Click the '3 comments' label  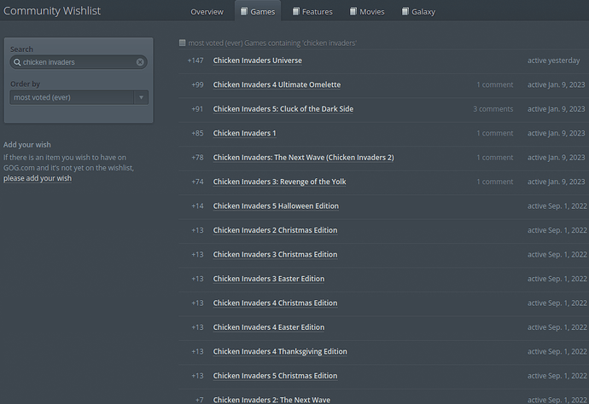(493, 109)
